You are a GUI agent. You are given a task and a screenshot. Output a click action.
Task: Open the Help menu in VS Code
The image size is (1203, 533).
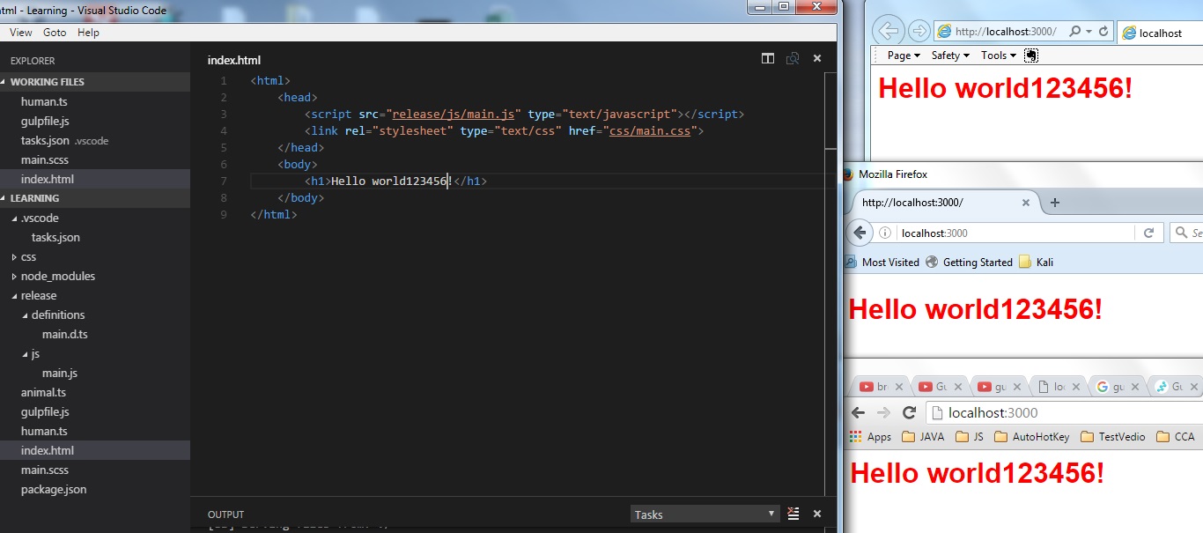point(88,33)
